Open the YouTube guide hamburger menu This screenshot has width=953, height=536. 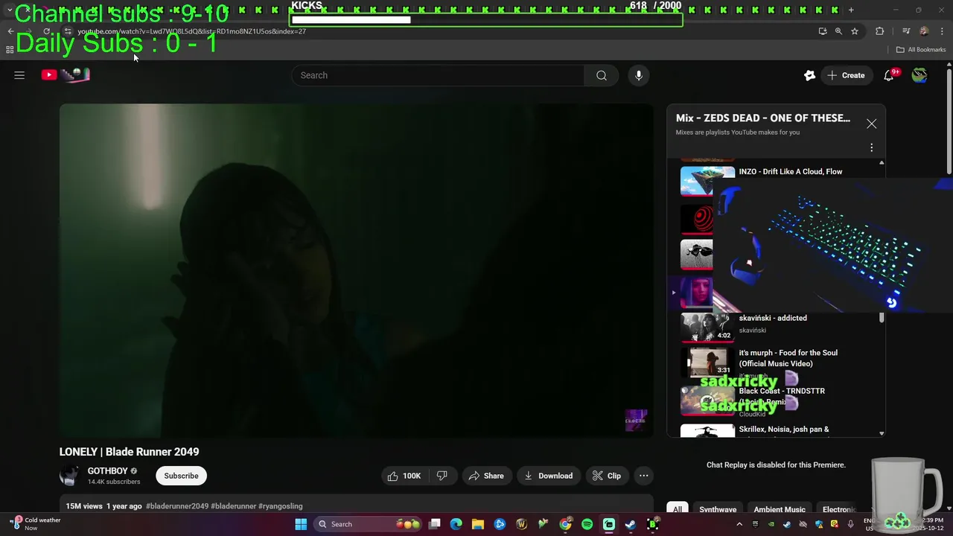[x=19, y=75]
